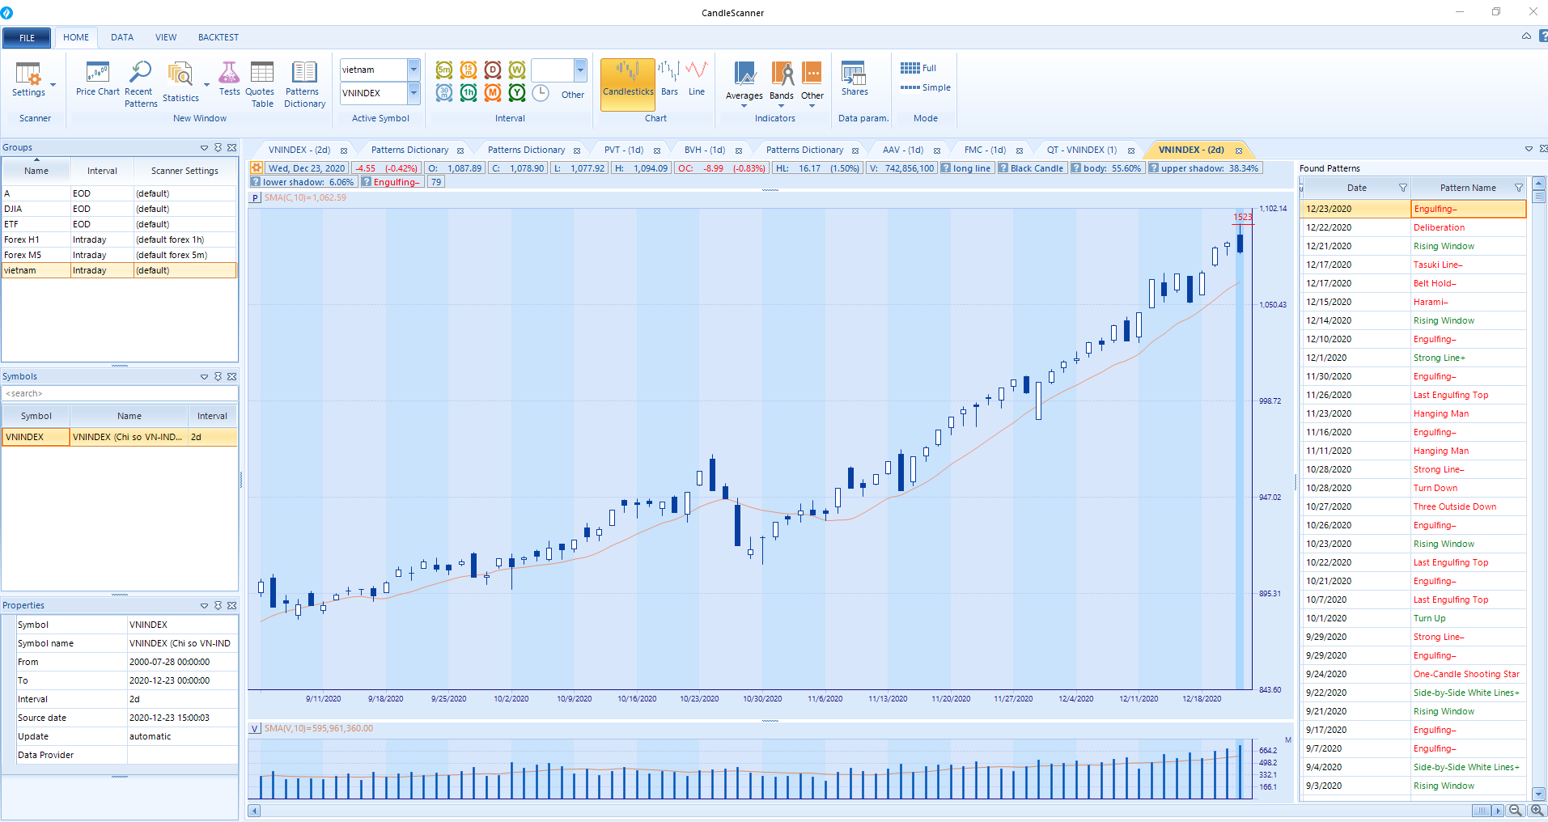Open the Quotes Table window
1548x822 pixels.
tap(261, 83)
